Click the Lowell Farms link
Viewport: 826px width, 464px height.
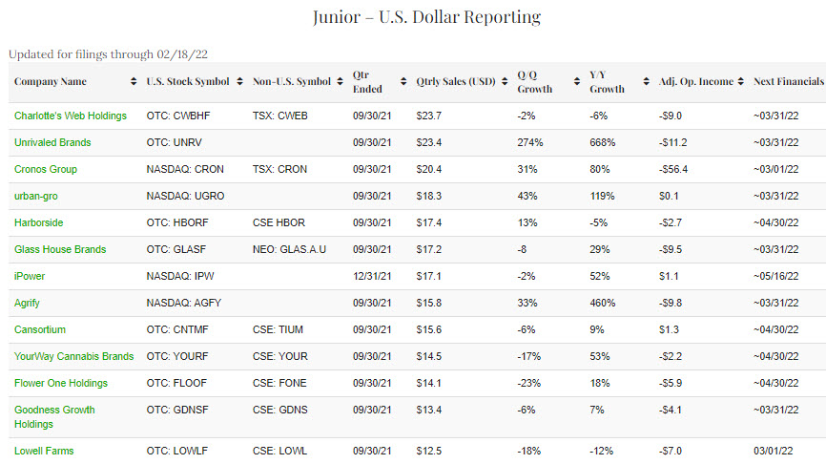(x=44, y=451)
